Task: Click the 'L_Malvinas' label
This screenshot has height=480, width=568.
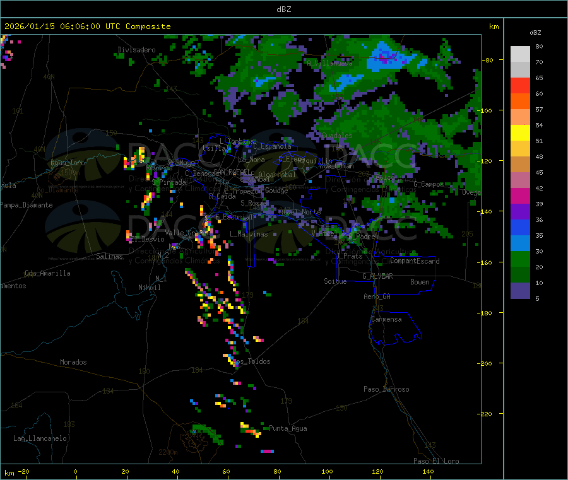Action: point(249,234)
